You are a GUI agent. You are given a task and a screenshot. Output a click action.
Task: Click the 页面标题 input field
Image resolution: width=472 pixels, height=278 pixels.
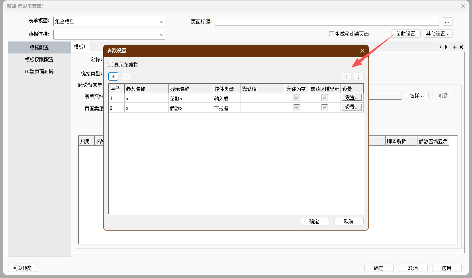tap(327, 22)
